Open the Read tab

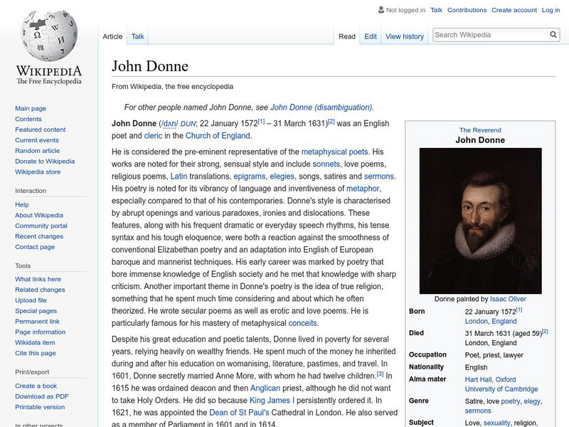[346, 36]
